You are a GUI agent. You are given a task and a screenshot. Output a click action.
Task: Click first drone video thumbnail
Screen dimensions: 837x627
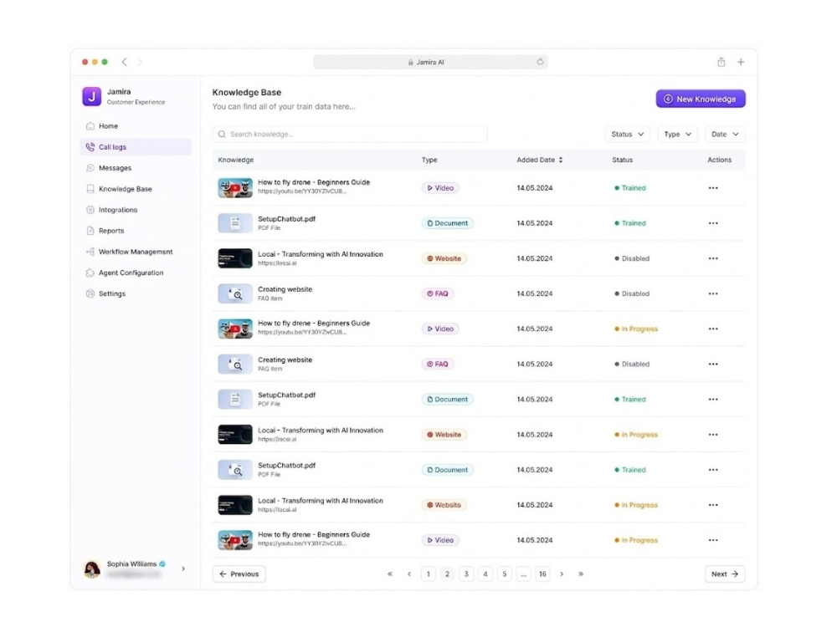click(x=235, y=188)
